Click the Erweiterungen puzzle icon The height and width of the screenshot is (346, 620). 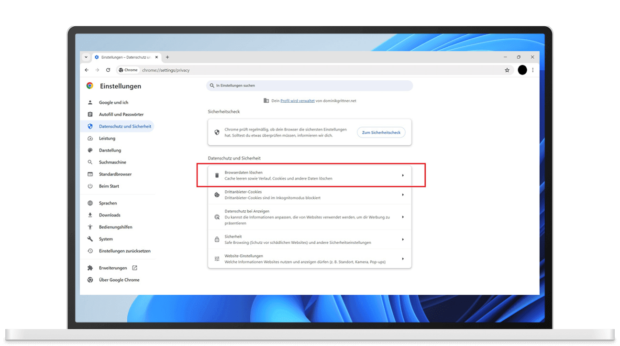90,268
